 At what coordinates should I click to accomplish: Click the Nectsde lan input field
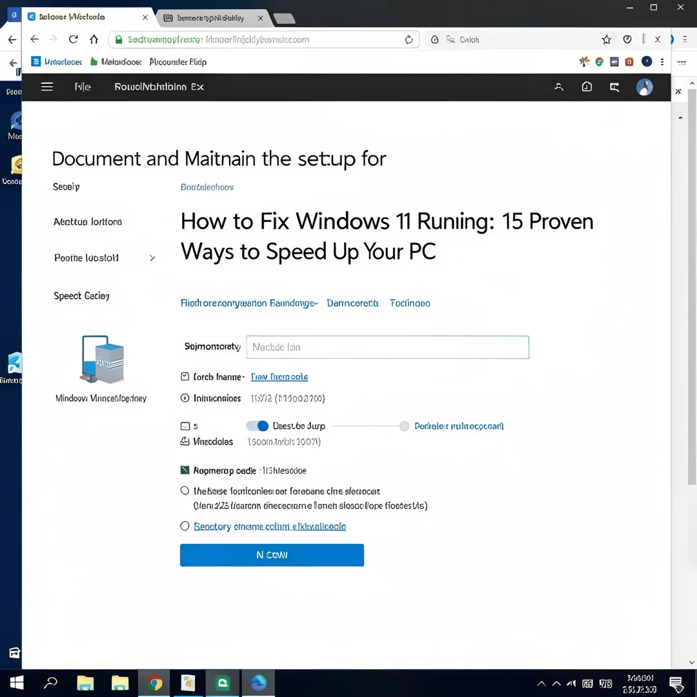point(388,347)
